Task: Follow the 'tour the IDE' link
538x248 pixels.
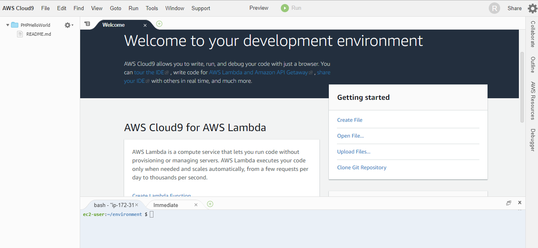Action: [151, 72]
